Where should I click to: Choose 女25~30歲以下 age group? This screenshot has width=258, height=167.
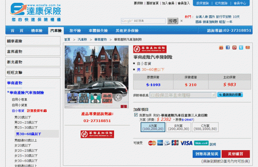(x=26, y=155)
